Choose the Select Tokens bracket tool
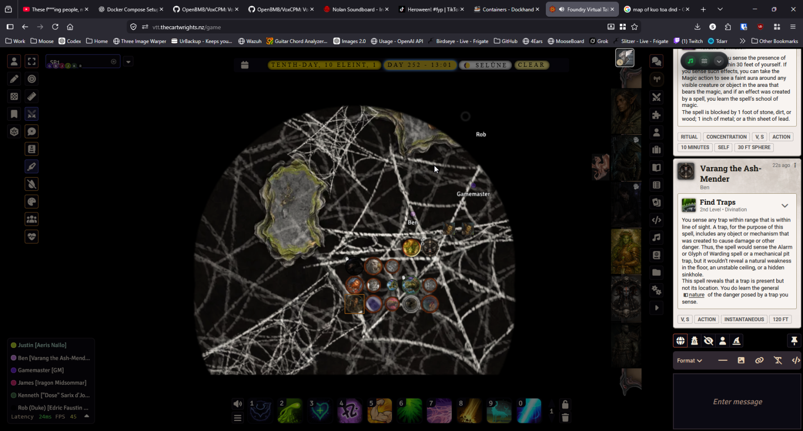 click(32, 61)
